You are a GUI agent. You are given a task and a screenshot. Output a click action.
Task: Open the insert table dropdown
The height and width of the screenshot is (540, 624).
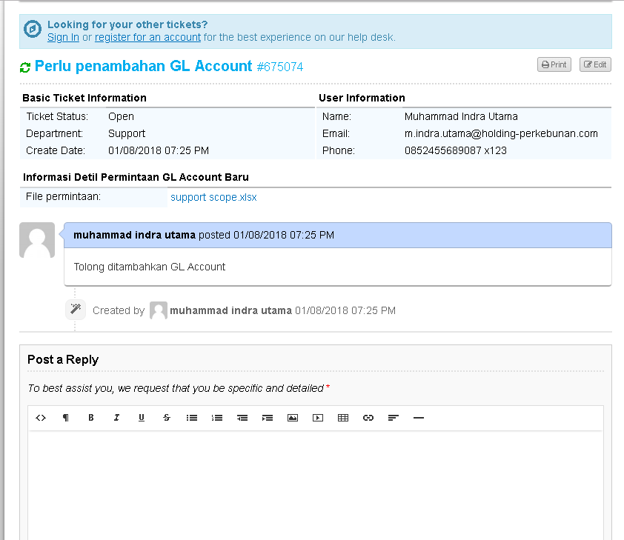click(x=343, y=418)
